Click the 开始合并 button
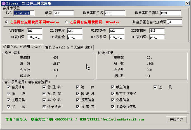Screen dimensions: 191x130 (x=176, y=120)
